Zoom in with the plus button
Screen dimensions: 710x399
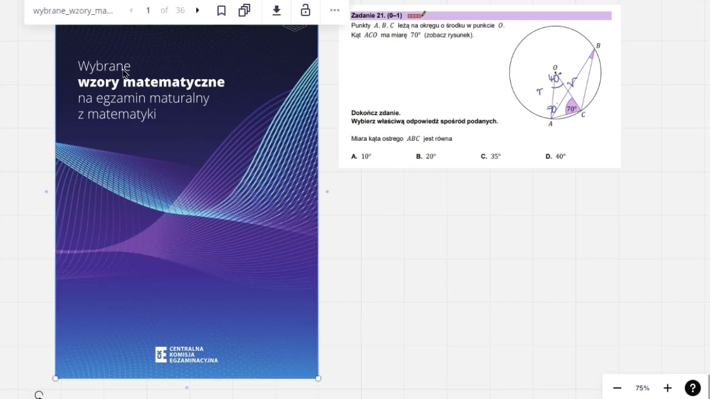(x=667, y=388)
